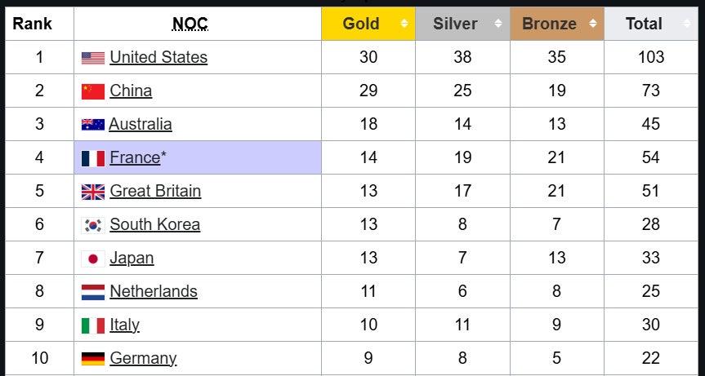Open the United States link

(x=158, y=57)
